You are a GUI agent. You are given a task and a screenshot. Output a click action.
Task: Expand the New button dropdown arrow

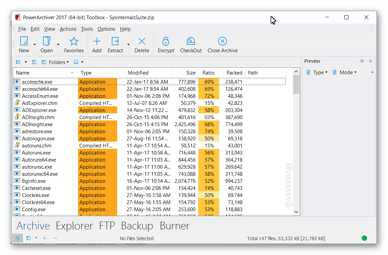coord(35,45)
